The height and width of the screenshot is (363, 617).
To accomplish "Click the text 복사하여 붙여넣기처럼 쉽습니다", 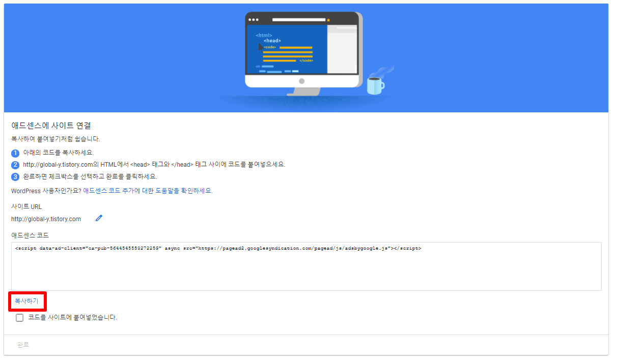I will tap(56, 139).
